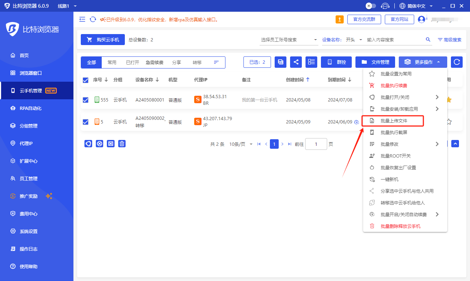Click the 官方网站 button
The height and width of the screenshot is (281, 470).
pyautogui.click(x=399, y=19)
